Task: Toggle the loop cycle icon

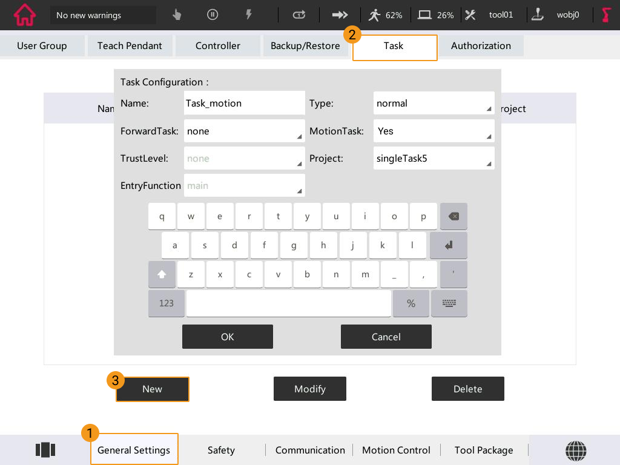Action: point(299,15)
